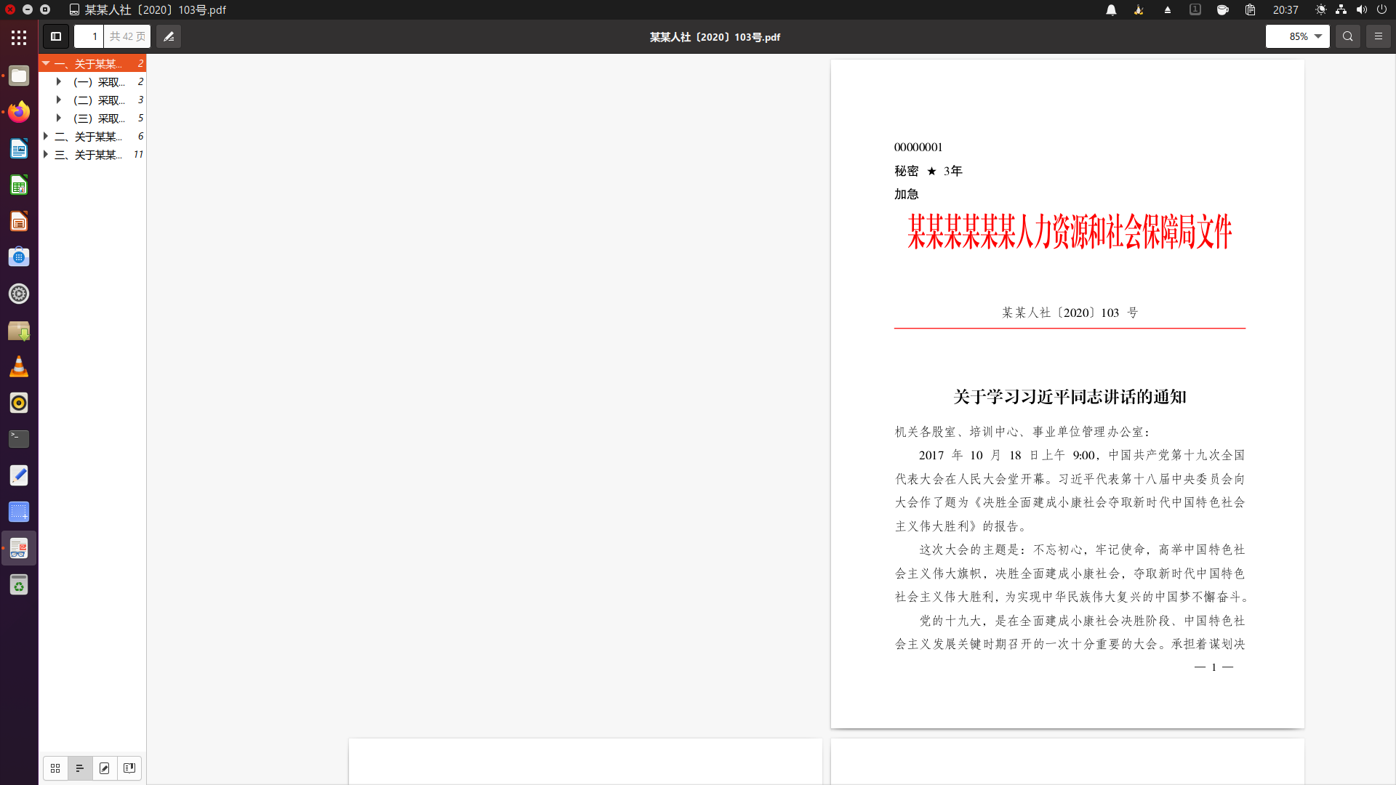Click the search magnifier icon
This screenshot has height=785, width=1396.
pyautogui.click(x=1348, y=36)
